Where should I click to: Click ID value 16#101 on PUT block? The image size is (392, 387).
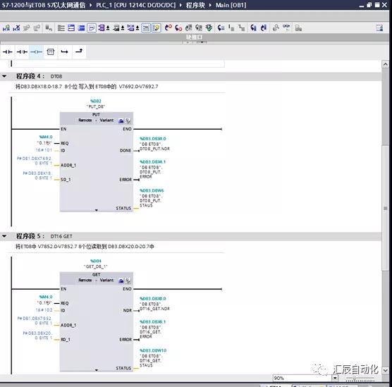click(x=44, y=150)
